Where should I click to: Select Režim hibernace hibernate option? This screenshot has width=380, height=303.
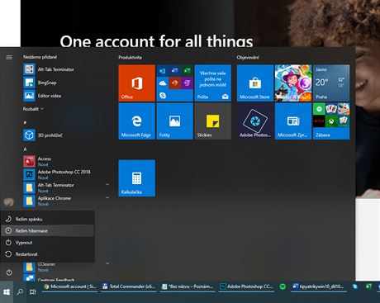[47, 230]
